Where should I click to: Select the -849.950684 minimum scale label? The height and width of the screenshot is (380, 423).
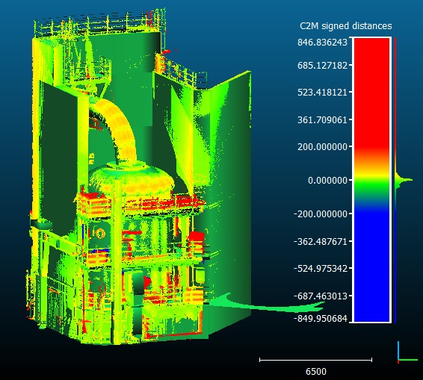tap(321, 319)
